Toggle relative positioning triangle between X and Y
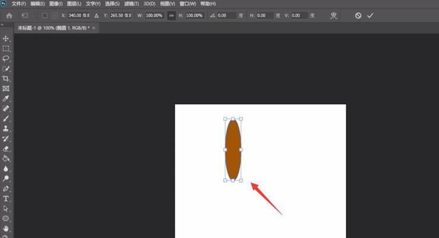 (97, 15)
